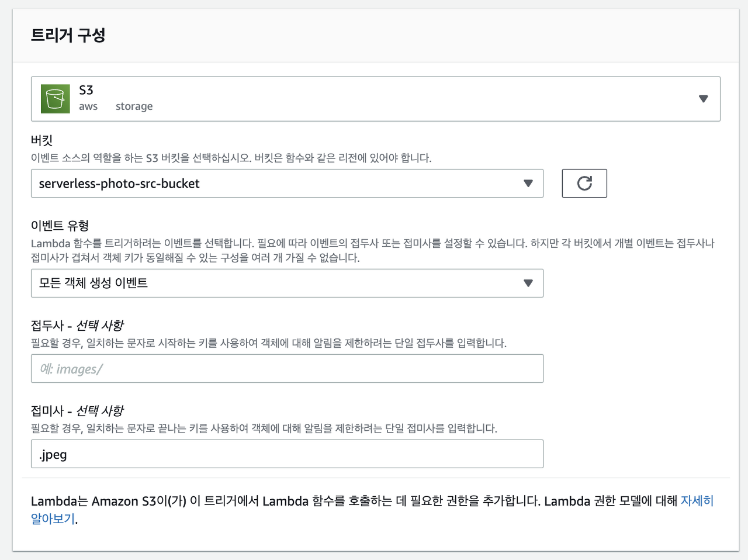Expand the serverless-photo-src-bucket dropdown

coord(287,184)
